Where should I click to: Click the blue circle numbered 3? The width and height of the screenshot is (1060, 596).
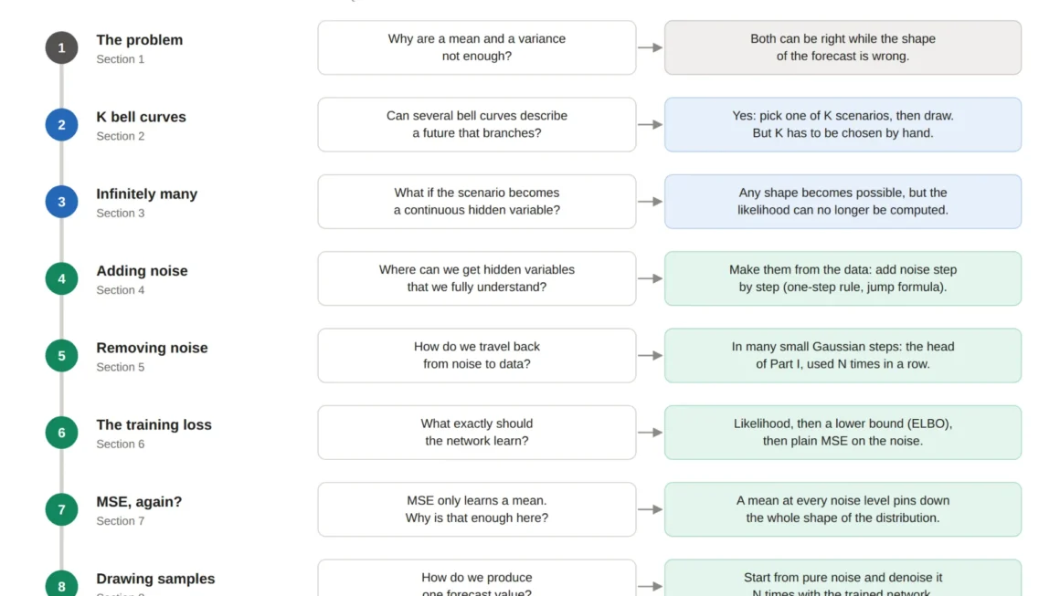point(61,202)
